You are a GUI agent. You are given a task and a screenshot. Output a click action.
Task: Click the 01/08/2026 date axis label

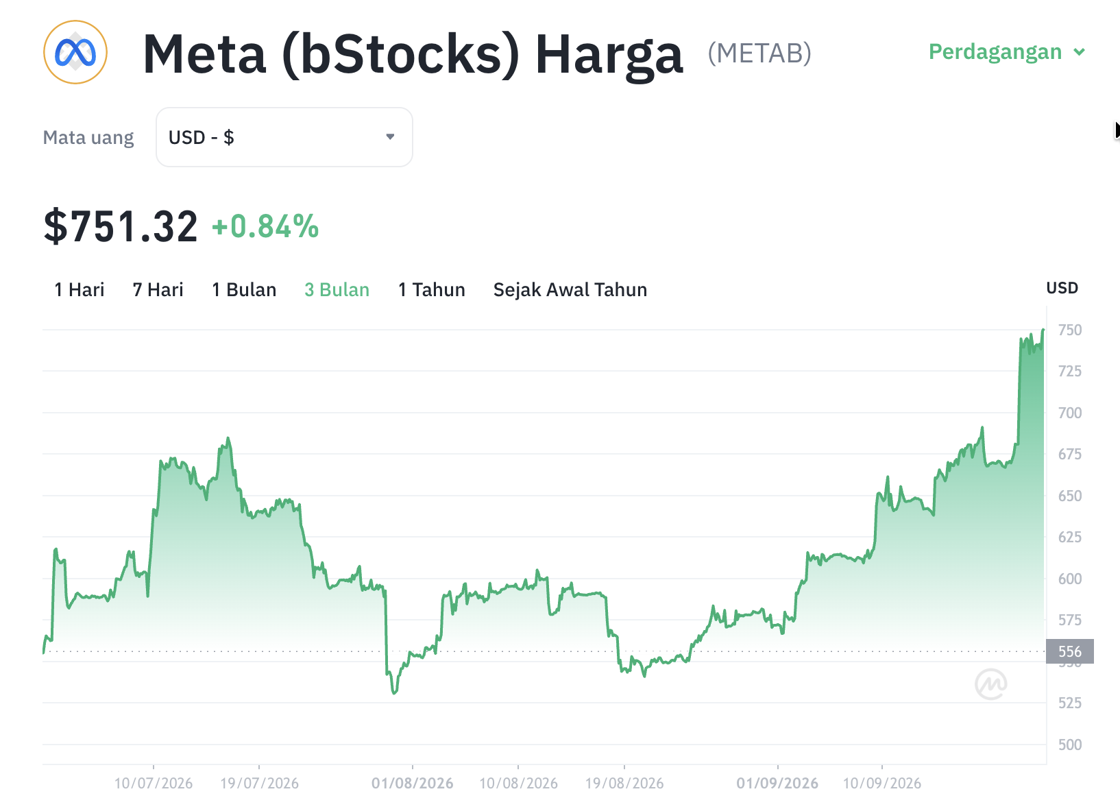pyautogui.click(x=413, y=783)
